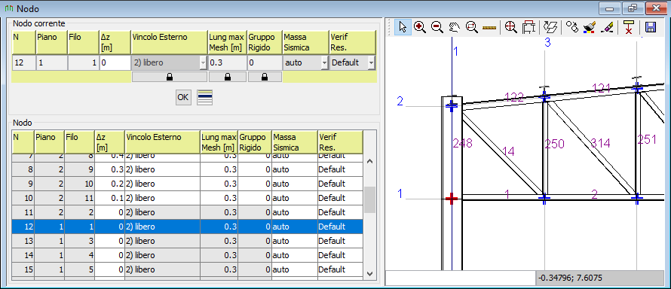The width and height of the screenshot is (671, 289).
Task: Confirm with the OK button
Action: [x=182, y=97]
